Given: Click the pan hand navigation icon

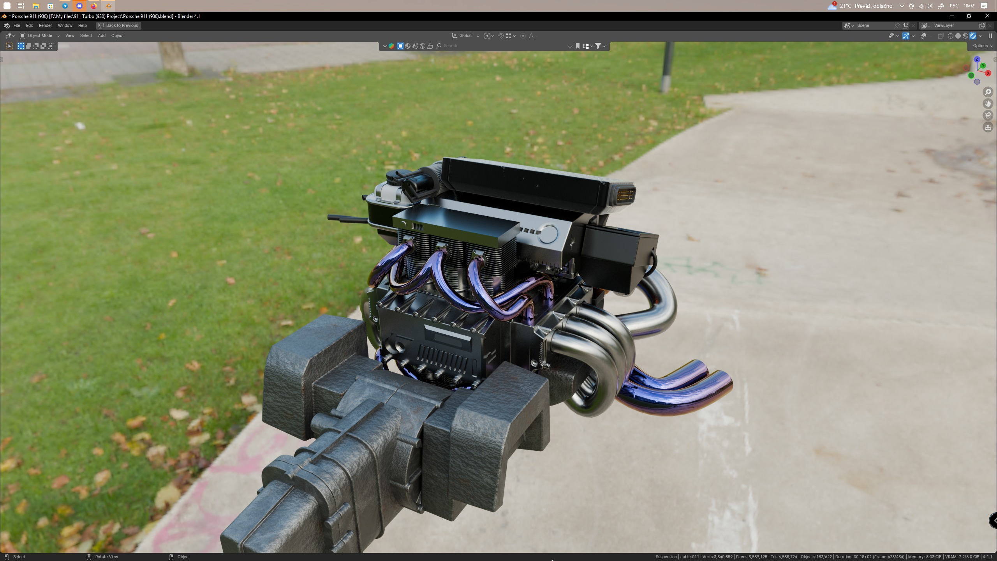Looking at the screenshot, I should click(x=988, y=104).
